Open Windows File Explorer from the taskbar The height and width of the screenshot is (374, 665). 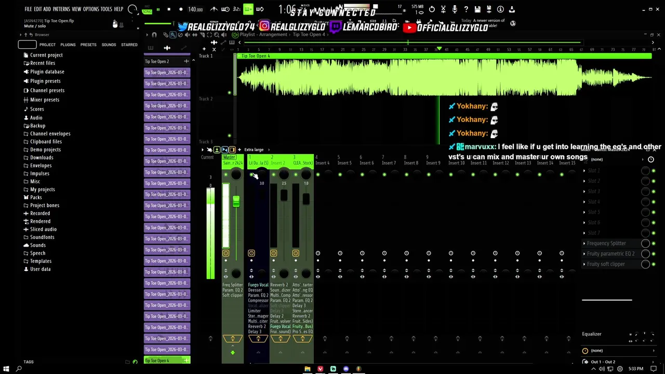(308, 369)
